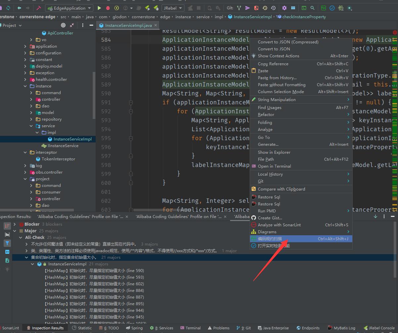Expand the interceptor package in the project tree
The height and width of the screenshot is (333, 398).
[25, 152]
